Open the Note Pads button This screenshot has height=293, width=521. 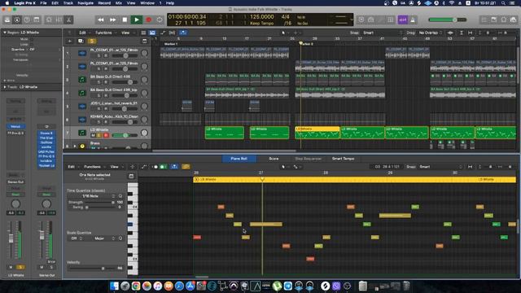494,20
